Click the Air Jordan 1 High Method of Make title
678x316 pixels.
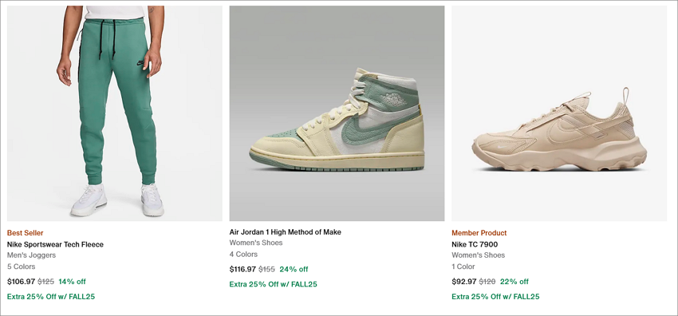286,232
